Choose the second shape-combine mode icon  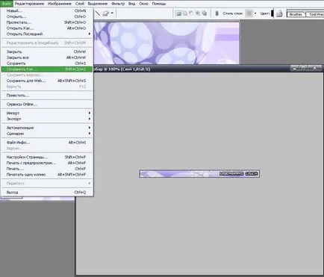(x=185, y=13)
